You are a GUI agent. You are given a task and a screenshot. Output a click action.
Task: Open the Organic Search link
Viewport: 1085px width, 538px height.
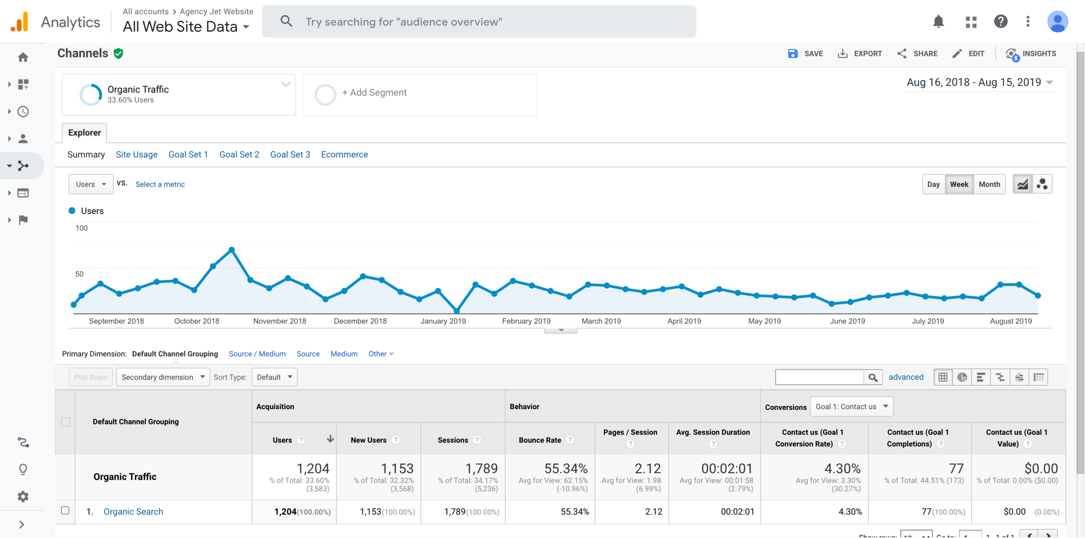[x=133, y=511]
